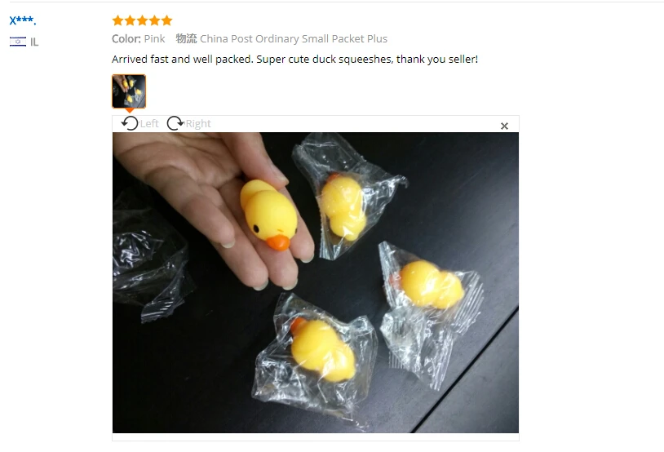Select the fourth rating star
Viewport: 664px width, 452px height.
pyautogui.click(x=154, y=20)
